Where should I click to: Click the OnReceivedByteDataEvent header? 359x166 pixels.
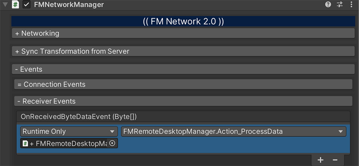click(183, 117)
